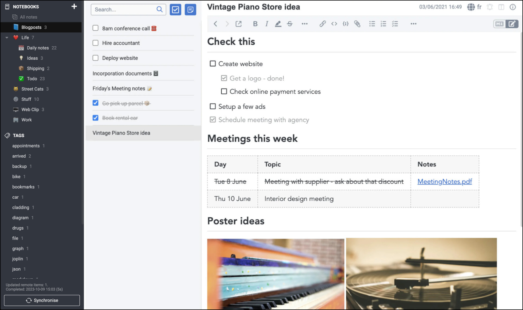This screenshot has height=310, width=523.
Task: Open the MeetingNotes.pdf link
Action: point(444,182)
